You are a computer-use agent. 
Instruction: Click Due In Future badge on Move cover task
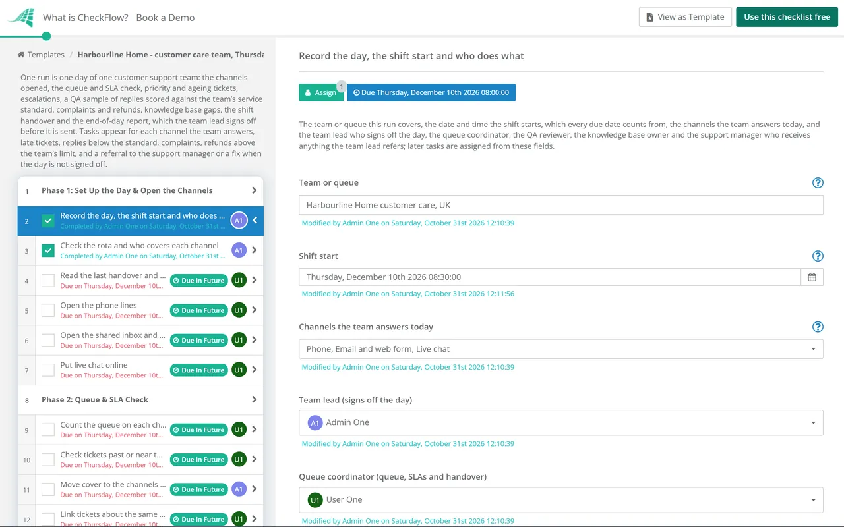tap(198, 489)
